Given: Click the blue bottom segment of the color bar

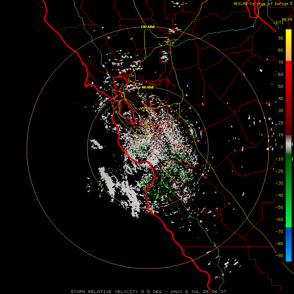Looking at the screenshot, I should pos(288,244).
